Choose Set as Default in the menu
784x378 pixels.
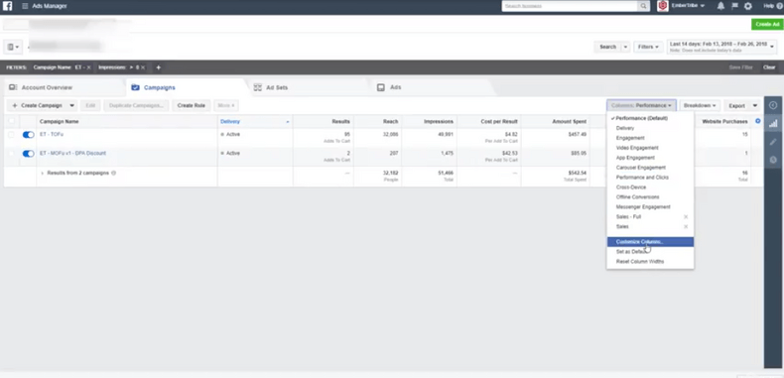650,252
